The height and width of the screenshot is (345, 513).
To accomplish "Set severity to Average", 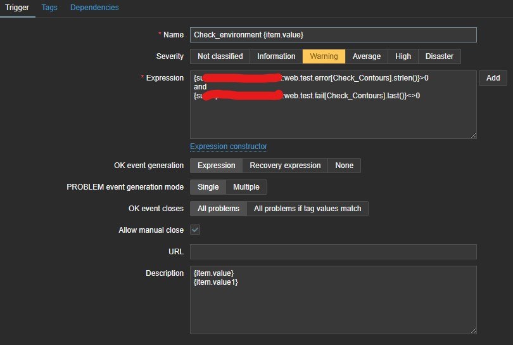I will pos(366,56).
